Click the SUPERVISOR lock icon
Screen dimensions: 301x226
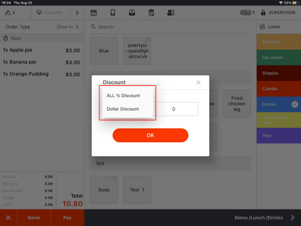tap(263, 13)
